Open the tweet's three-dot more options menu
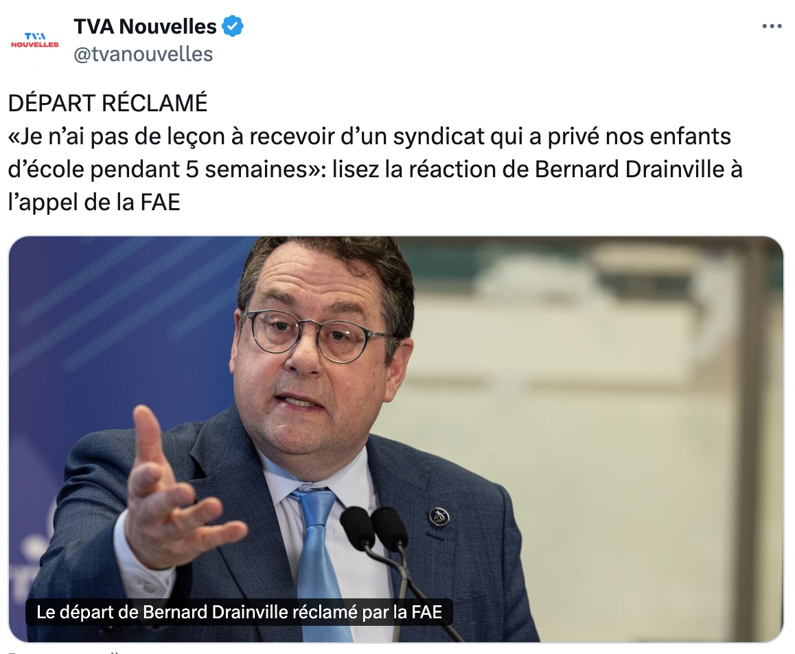795x654 pixels. click(772, 26)
